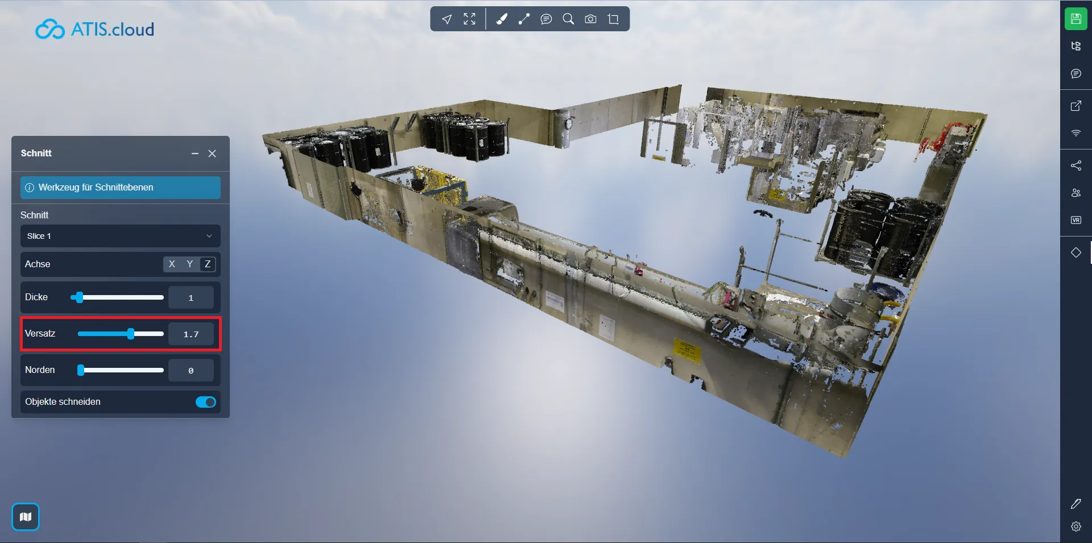Click the green save icon
1092x543 pixels.
[x=1076, y=19]
